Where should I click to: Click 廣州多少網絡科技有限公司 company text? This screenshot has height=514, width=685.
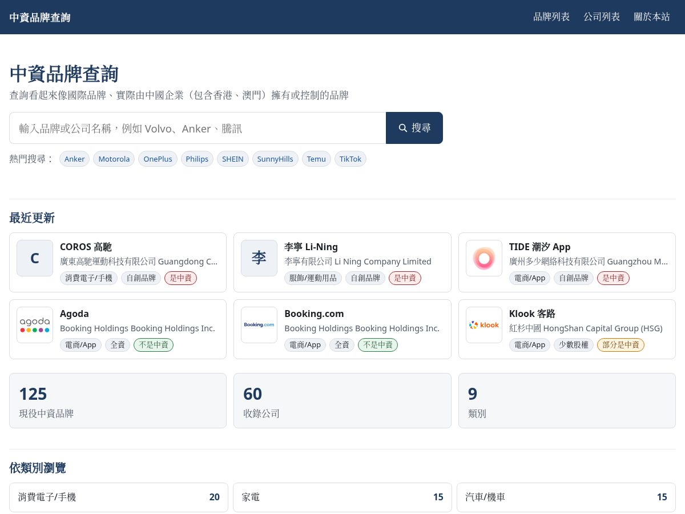[x=589, y=262]
